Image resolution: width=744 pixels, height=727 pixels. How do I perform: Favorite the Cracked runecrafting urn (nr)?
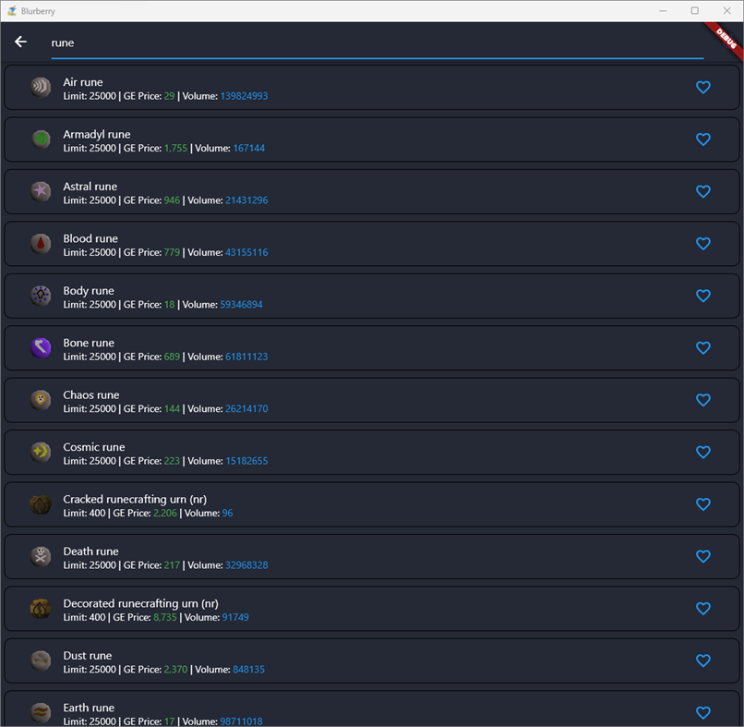[x=703, y=504]
